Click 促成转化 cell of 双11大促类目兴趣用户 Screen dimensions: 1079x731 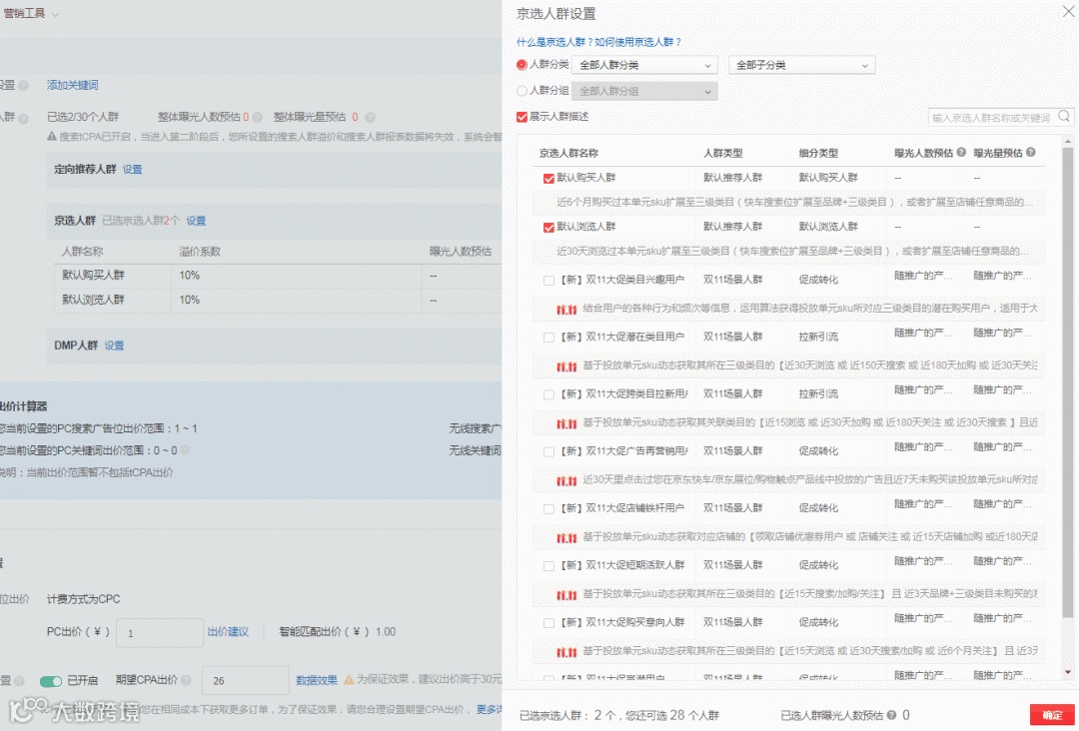(x=818, y=280)
